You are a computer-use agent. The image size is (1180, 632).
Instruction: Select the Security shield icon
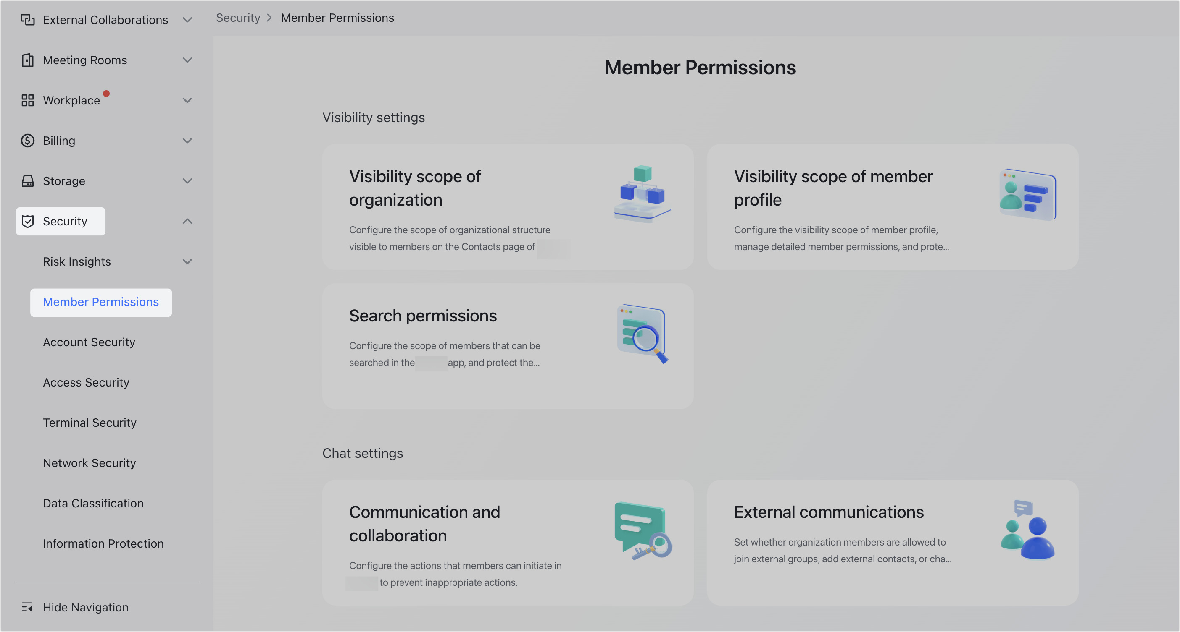[27, 221]
